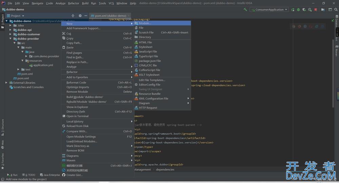Viewport: 339px width, 183px height.
Task: Open the Structure side tool window
Action: click(x=3, y=127)
